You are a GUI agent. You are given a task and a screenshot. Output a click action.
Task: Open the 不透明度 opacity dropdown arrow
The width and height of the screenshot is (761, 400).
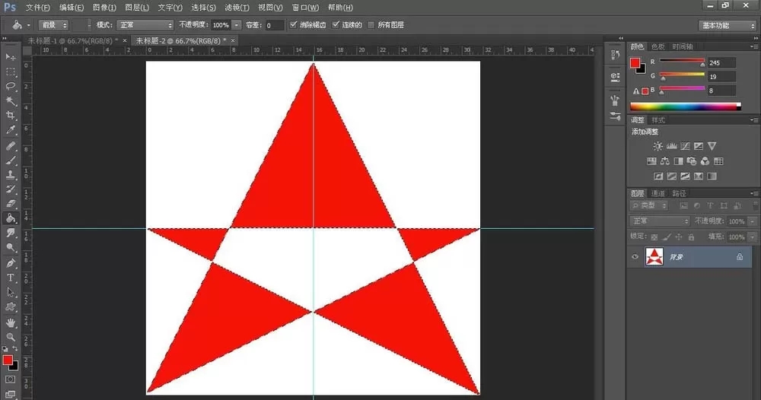coord(237,25)
